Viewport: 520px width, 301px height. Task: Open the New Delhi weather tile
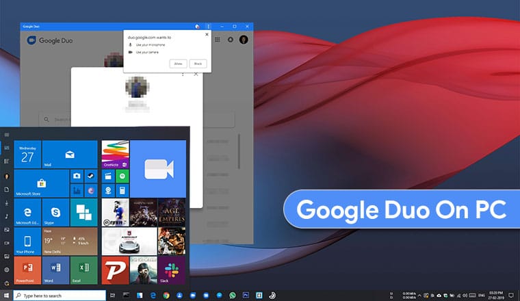coord(70,241)
